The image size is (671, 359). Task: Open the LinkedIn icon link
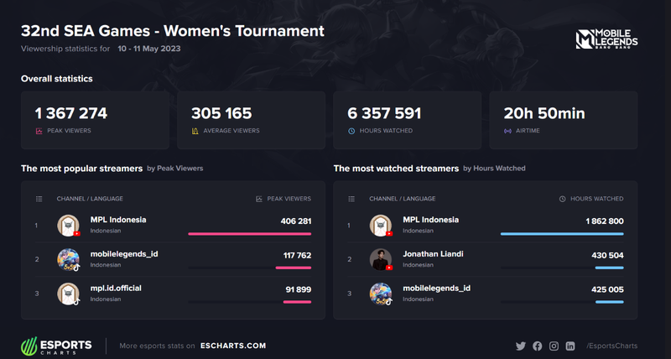click(x=570, y=346)
